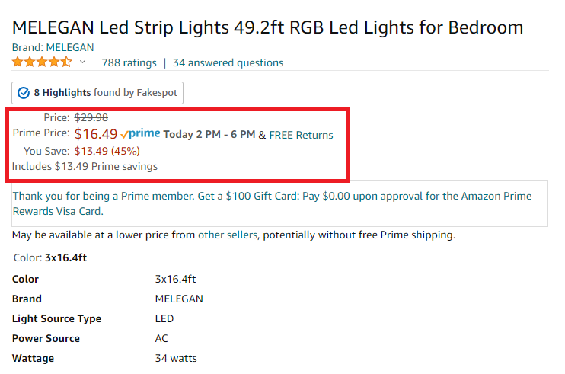
Task: Click the Wattage 34 watts value
Action: pos(176,358)
